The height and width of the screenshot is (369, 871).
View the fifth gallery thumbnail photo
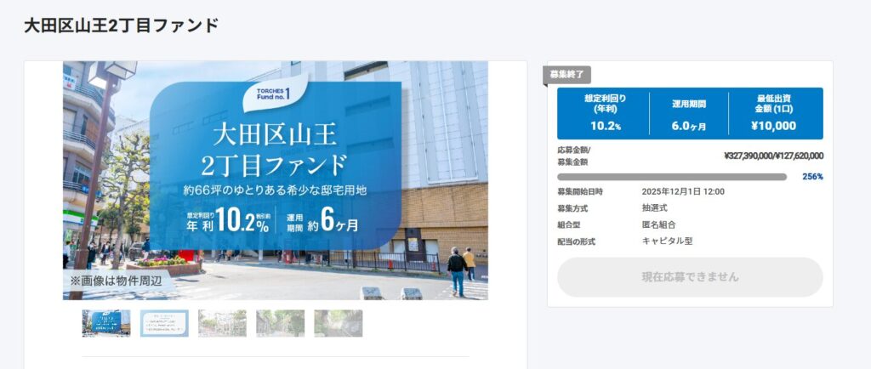pyautogui.click(x=338, y=323)
